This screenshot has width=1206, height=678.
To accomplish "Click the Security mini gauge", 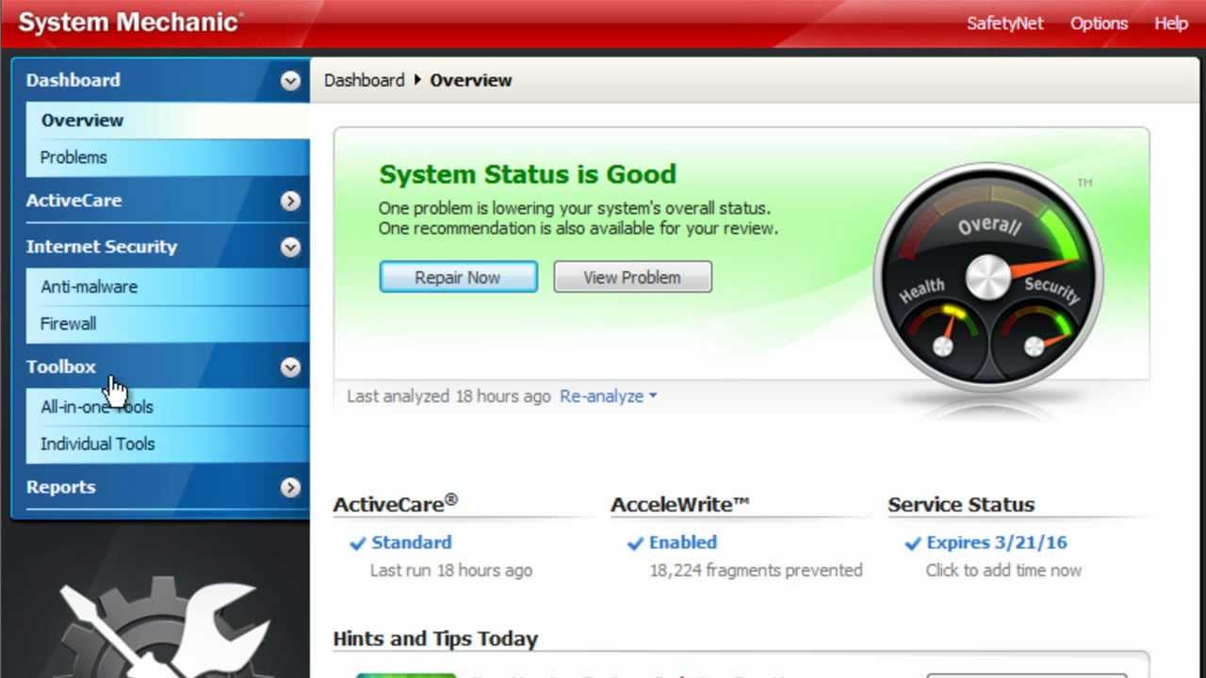I will click(1035, 330).
